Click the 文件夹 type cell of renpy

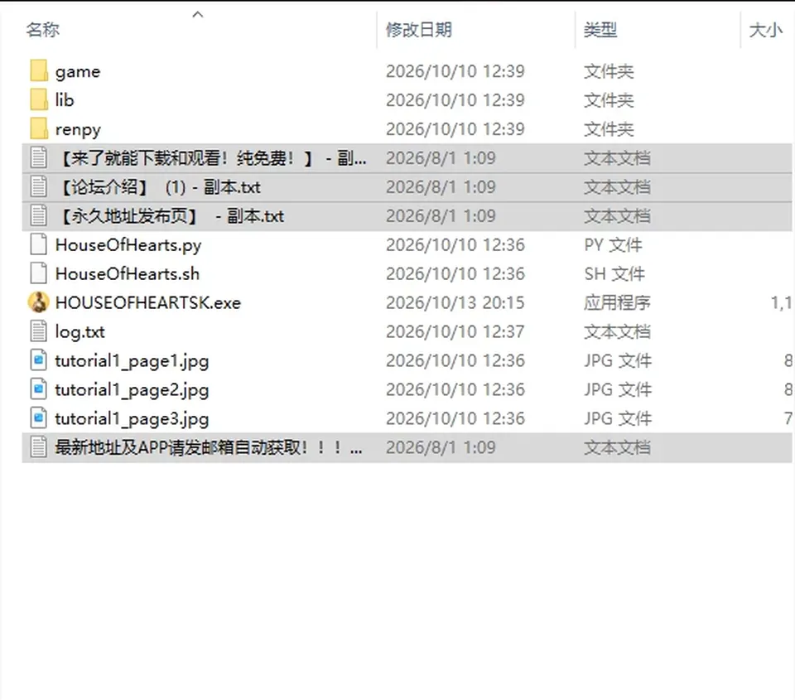click(609, 129)
